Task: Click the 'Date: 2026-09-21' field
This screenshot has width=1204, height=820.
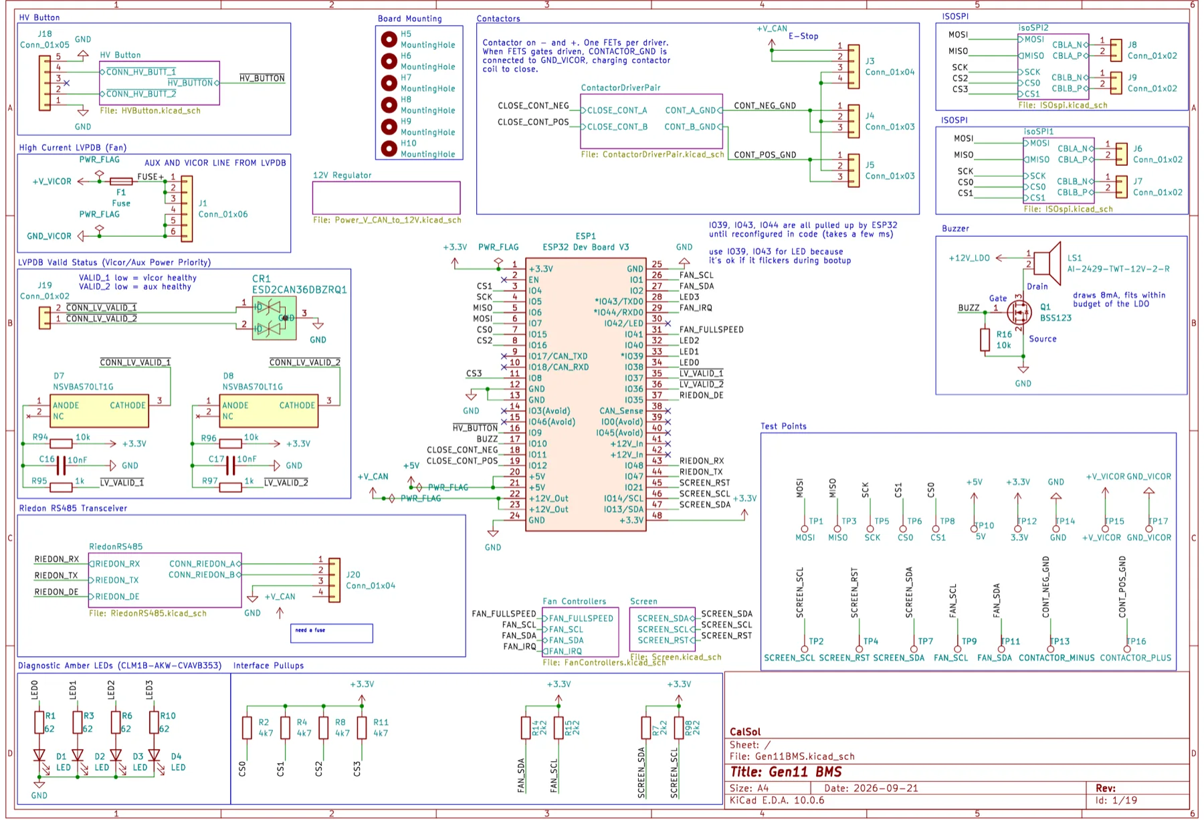Action: tap(871, 789)
